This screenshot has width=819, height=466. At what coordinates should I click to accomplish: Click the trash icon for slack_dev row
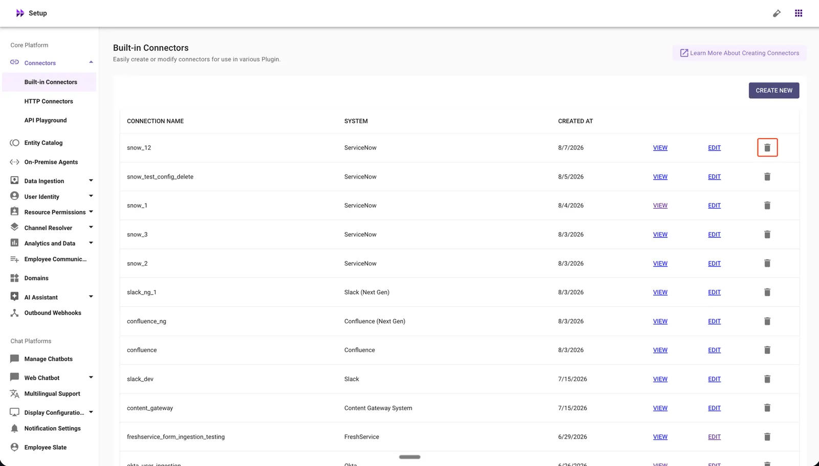tap(767, 379)
